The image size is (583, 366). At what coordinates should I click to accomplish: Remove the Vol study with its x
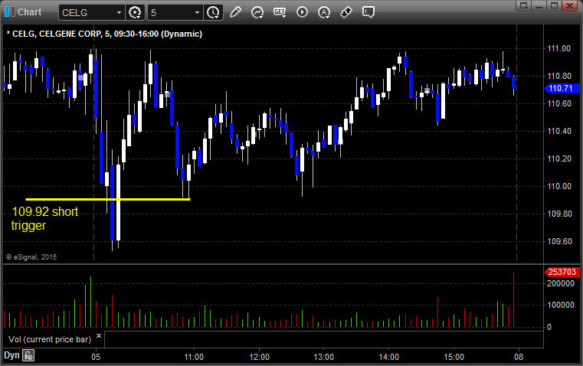pyautogui.click(x=99, y=336)
